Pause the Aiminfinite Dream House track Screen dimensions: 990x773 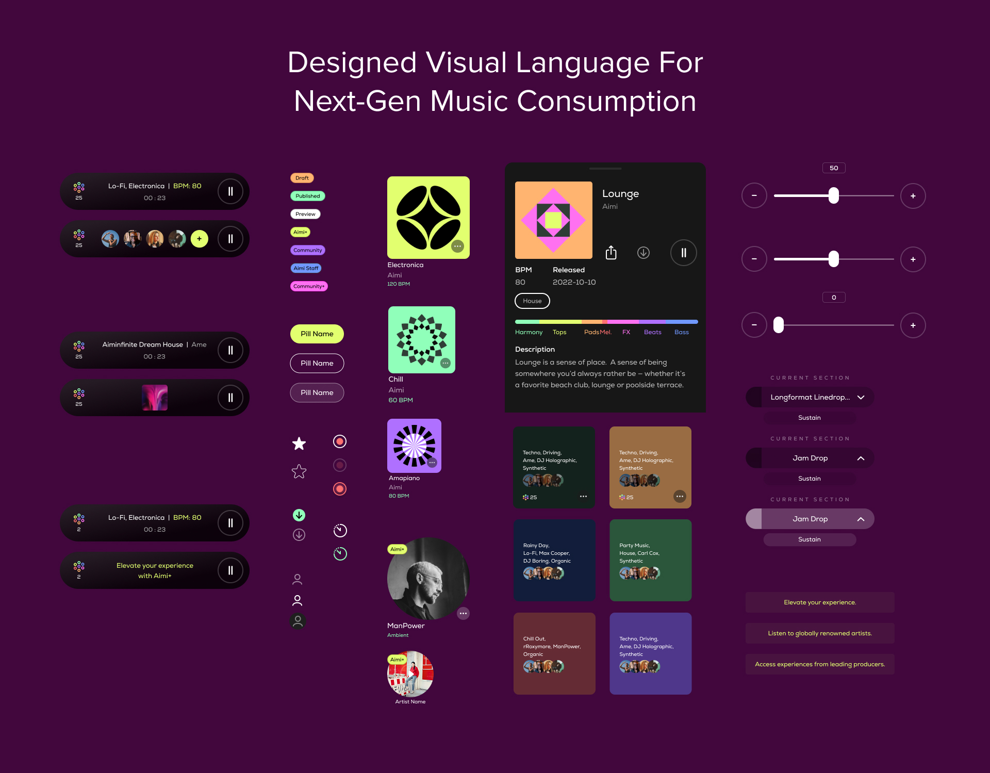click(x=230, y=351)
